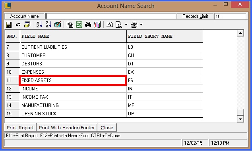Click the short name cell IN
The width and height of the screenshot is (252, 151).
(165, 89)
